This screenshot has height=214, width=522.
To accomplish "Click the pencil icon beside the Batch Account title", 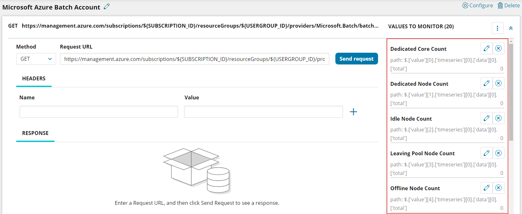I will tap(107, 6).
